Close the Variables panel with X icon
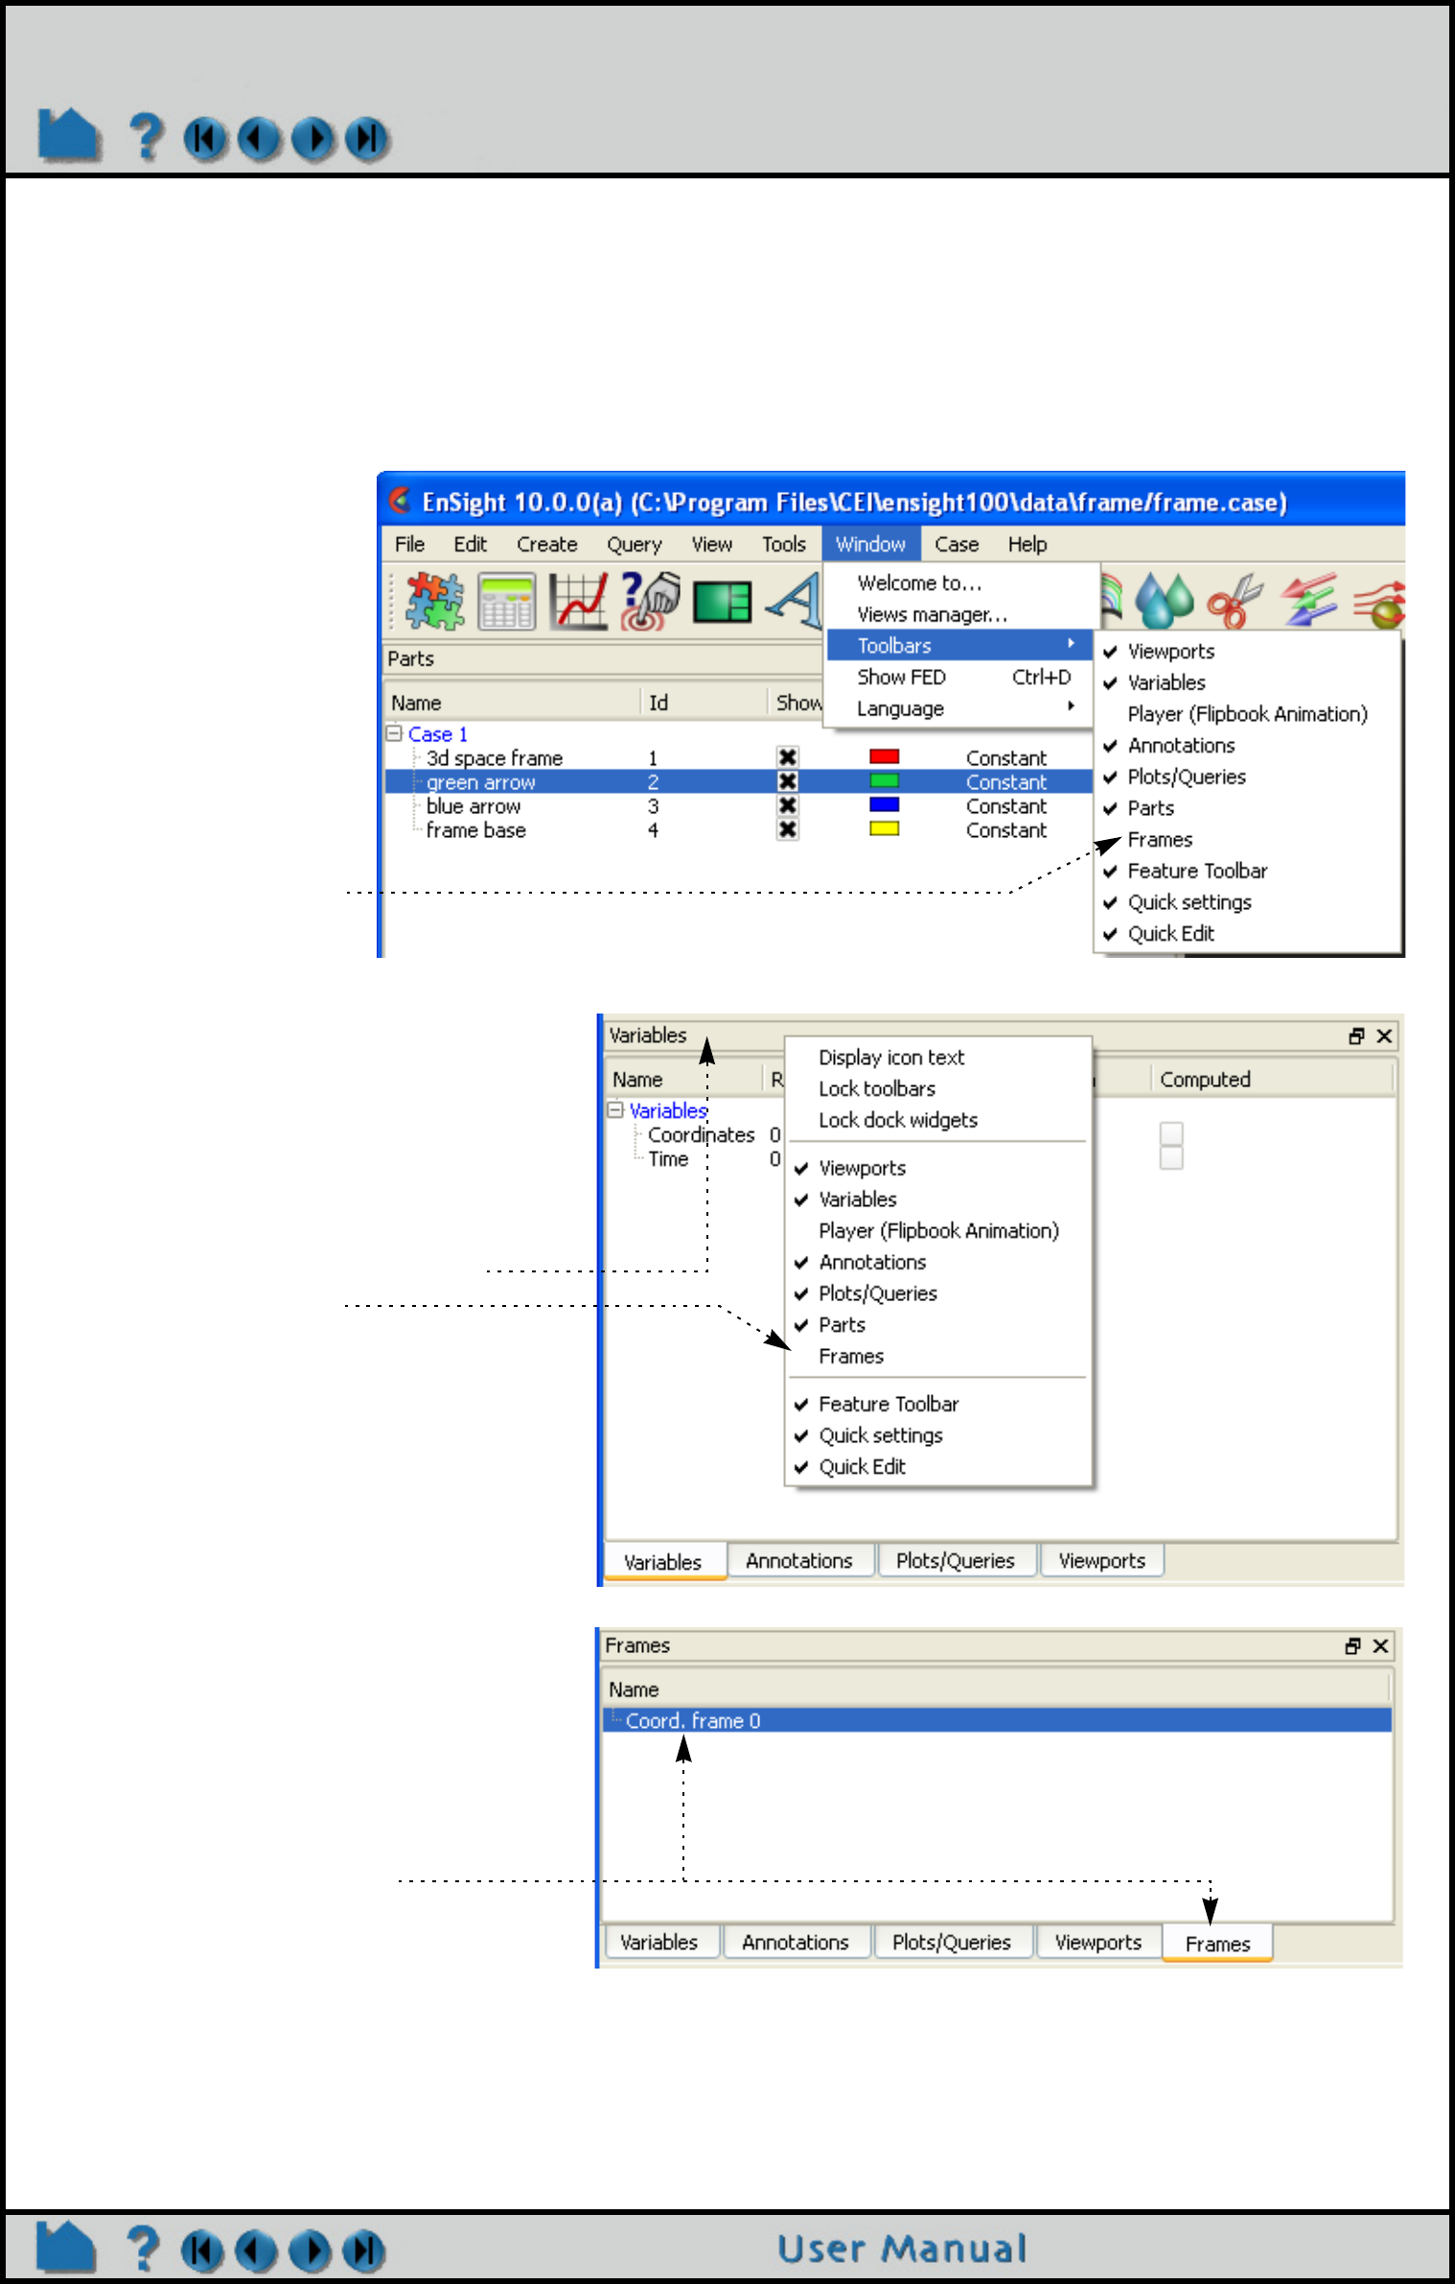 pos(1384,1036)
